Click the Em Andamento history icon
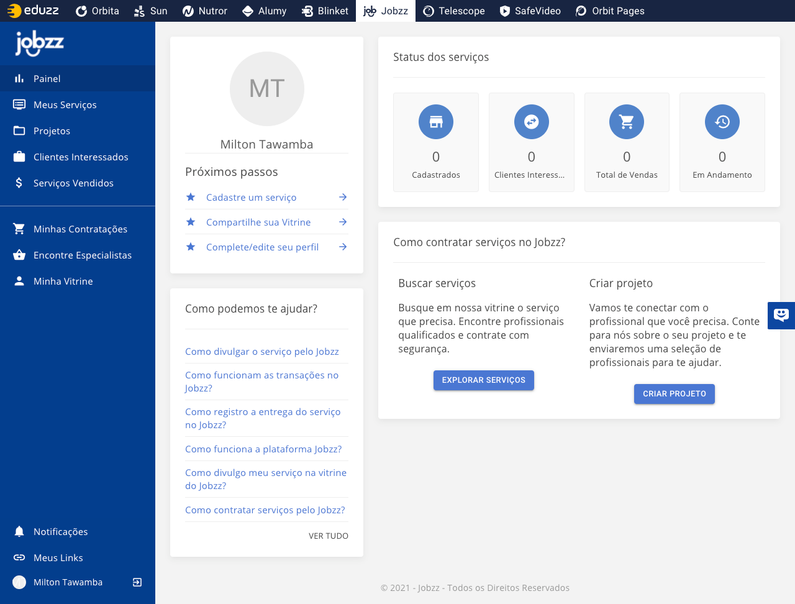The image size is (795, 604). [722, 122]
